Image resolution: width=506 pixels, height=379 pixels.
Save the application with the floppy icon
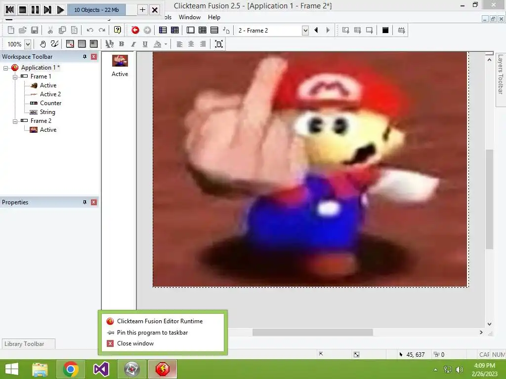point(35,30)
